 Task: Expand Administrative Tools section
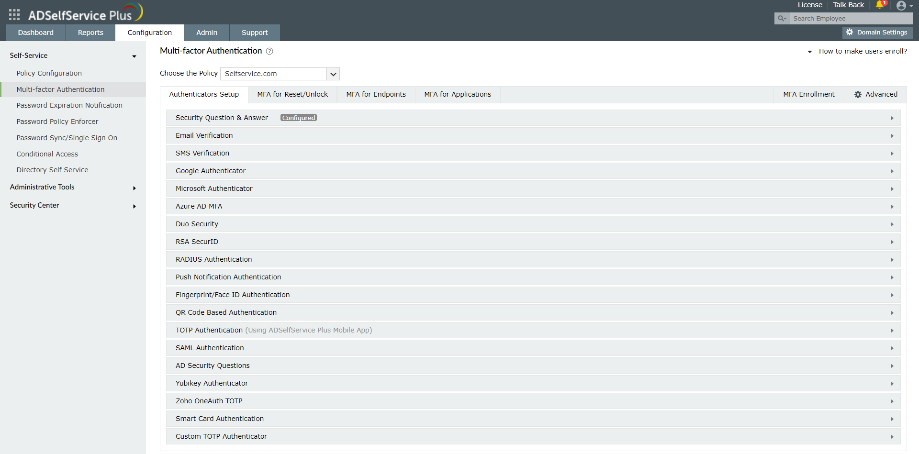(x=134, y=188)
